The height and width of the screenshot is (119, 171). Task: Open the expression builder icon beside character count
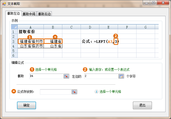(121, 76)
